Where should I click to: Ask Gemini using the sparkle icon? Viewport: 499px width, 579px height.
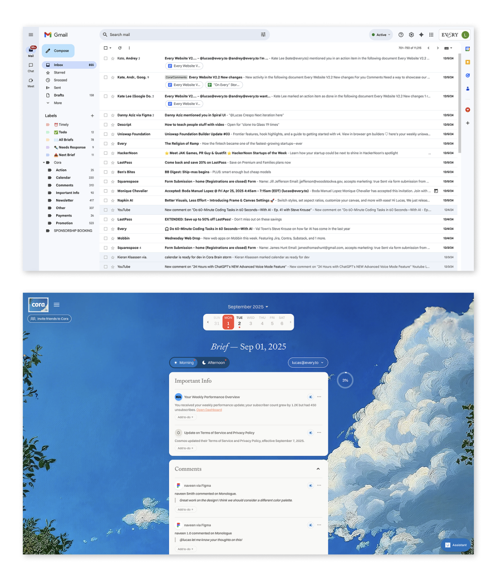[x=421, y=35]
